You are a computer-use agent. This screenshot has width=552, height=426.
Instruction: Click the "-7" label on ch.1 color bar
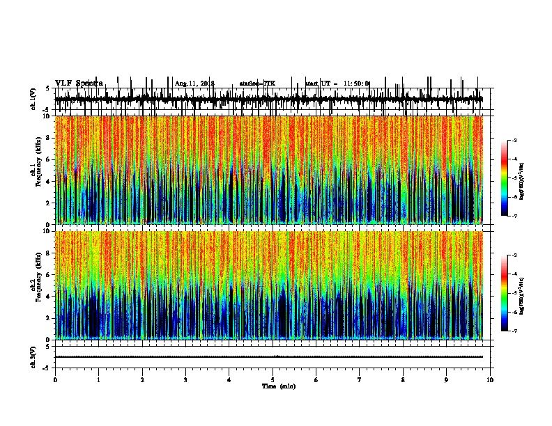[x=514, y=216]
